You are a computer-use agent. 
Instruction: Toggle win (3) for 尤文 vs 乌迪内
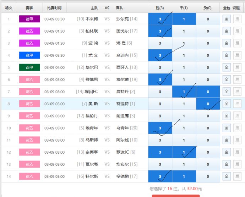point(160,55)
